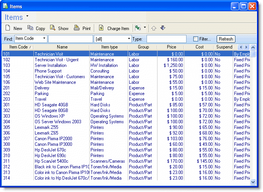Enable the Filter checkbox
This screenshot has width=263, height=192.
coord(196,39)
